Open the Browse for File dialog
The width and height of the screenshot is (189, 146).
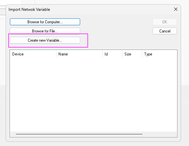point(45,31)
